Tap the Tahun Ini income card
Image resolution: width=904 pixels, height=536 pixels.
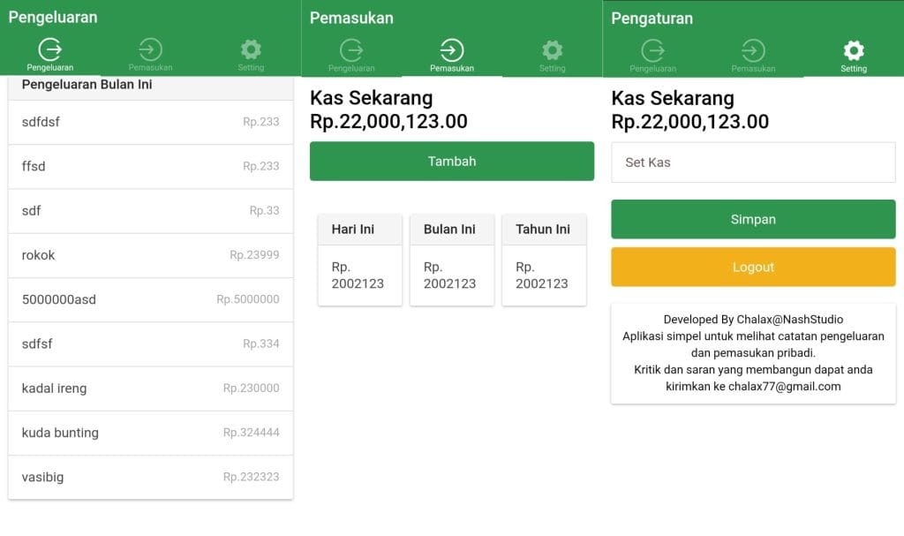(x=544, y=260)
